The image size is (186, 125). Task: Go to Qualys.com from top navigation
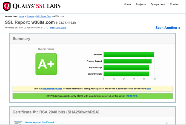pyautogui.click(x=158, y=4)
